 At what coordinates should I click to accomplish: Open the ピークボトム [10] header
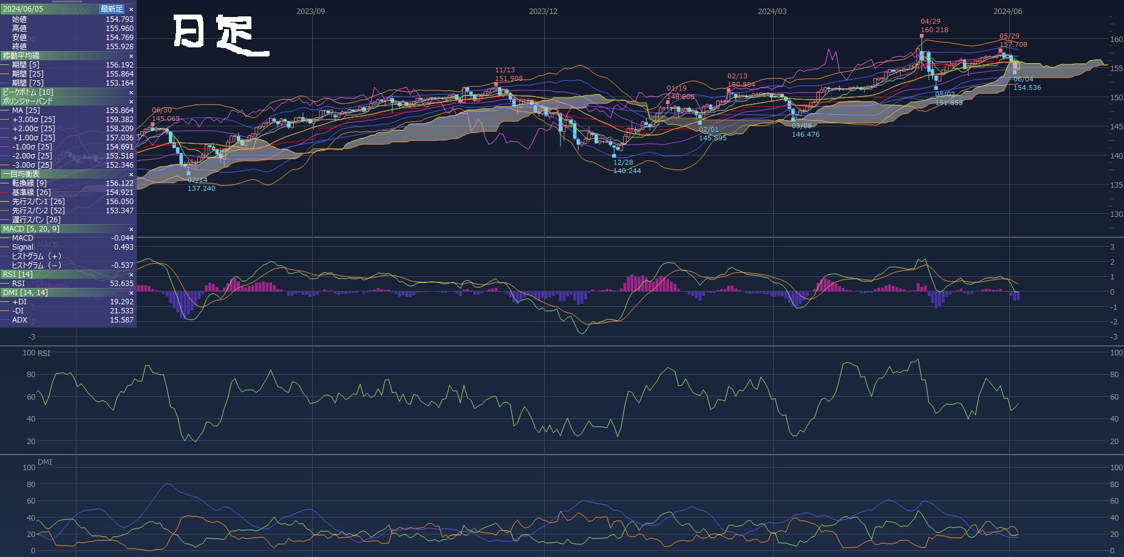pos(68,92)
